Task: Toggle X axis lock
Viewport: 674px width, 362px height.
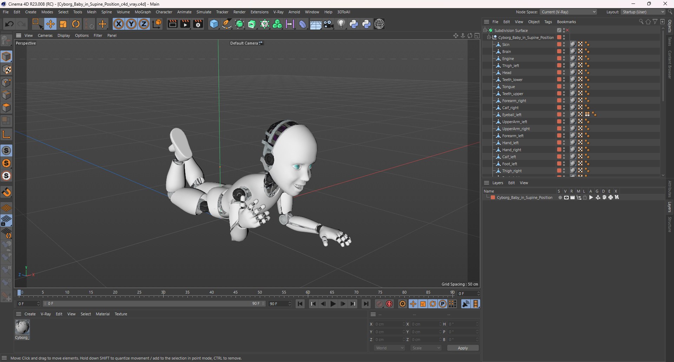Action: pyautogui.click(x=119, y=24)
